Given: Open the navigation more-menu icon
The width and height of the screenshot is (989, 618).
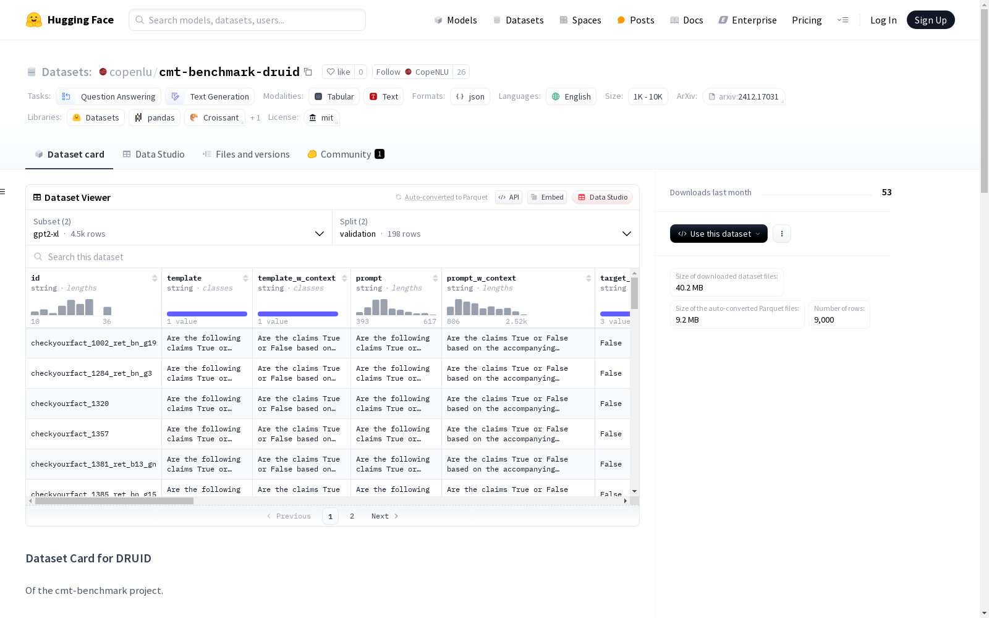Looking at the screenshot, I should pos(843,20).
